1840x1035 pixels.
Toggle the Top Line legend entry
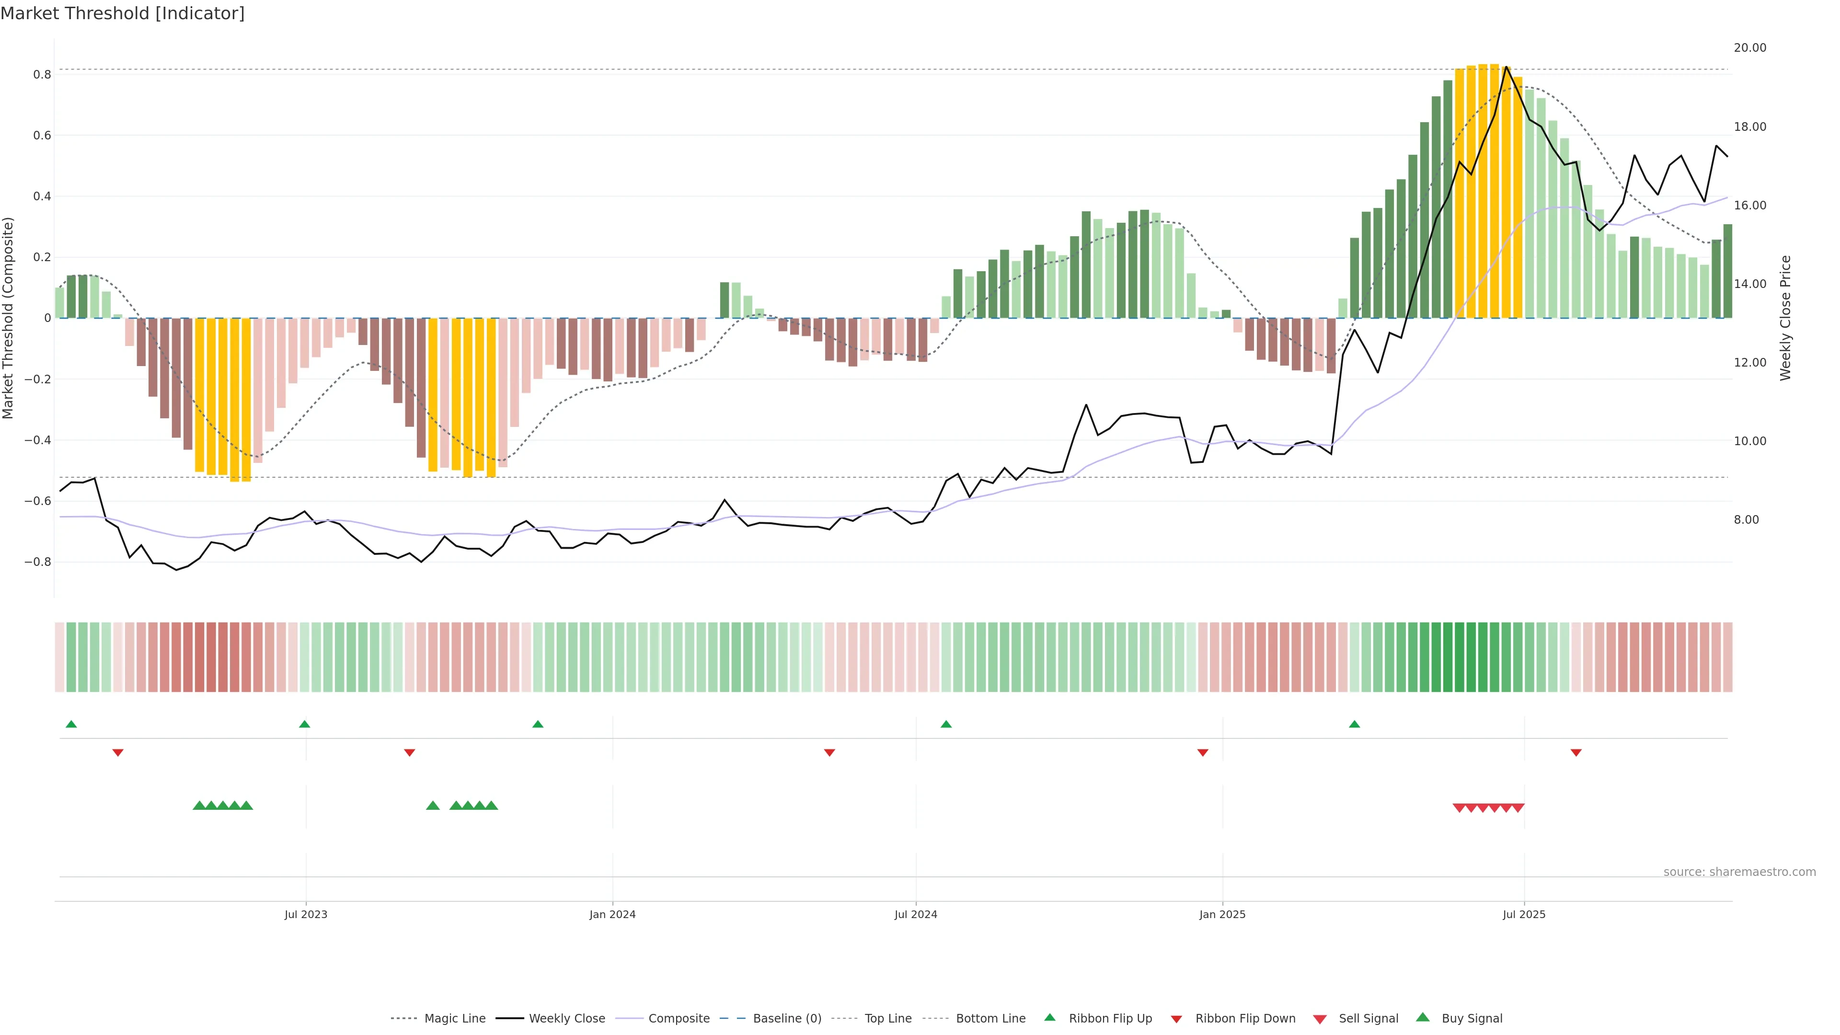point(888,1019)
